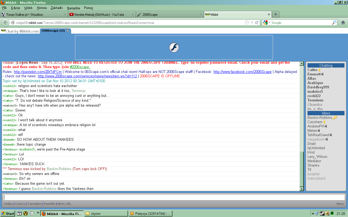Open the URL history dropdown arrow
Image resolution: width=348 pixels, height=217 pixels.
point(252,23)
